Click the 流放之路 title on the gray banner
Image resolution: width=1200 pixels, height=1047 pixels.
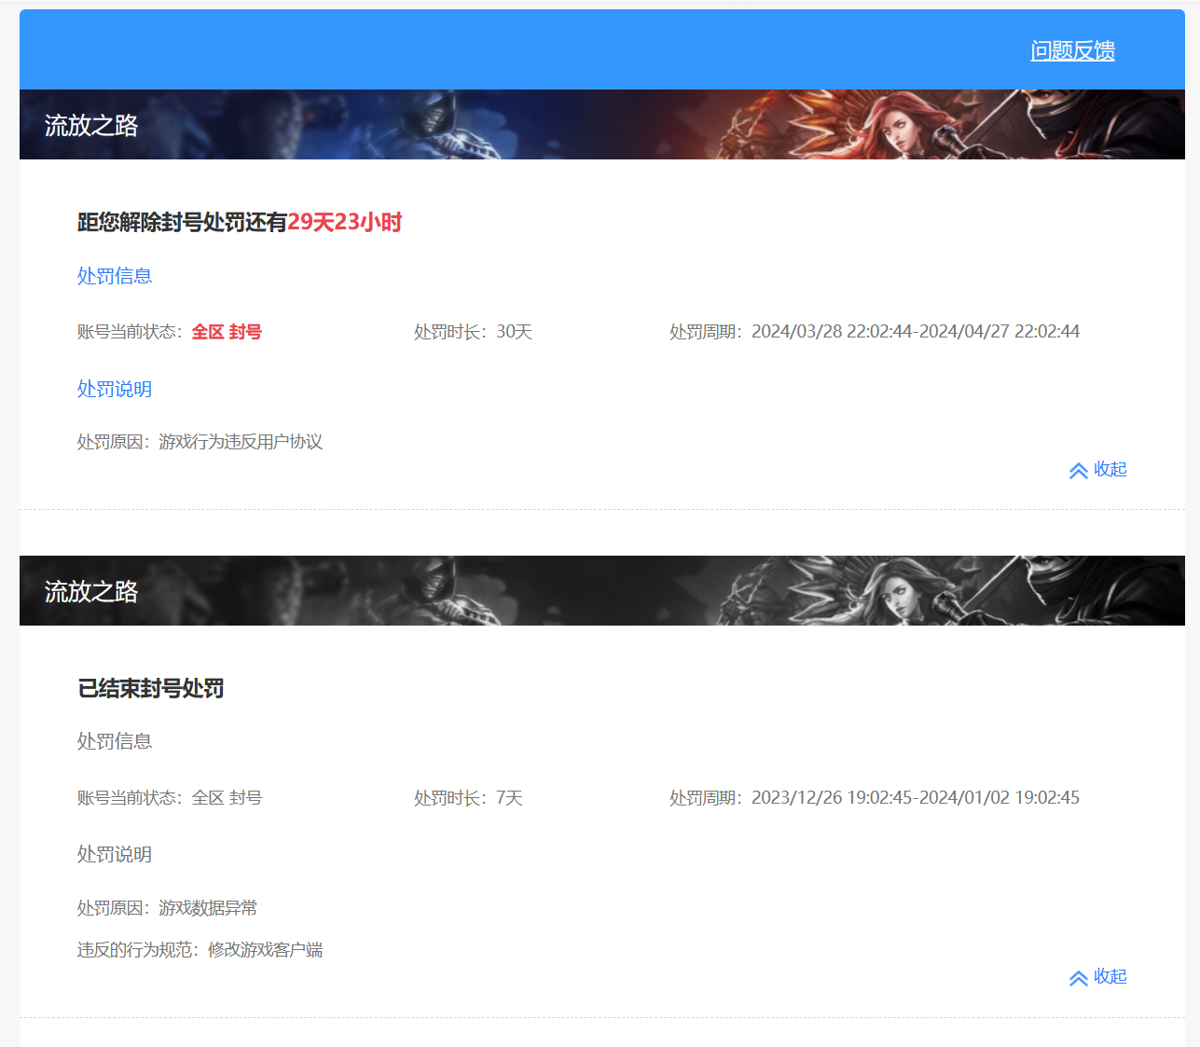click(91, 591)
